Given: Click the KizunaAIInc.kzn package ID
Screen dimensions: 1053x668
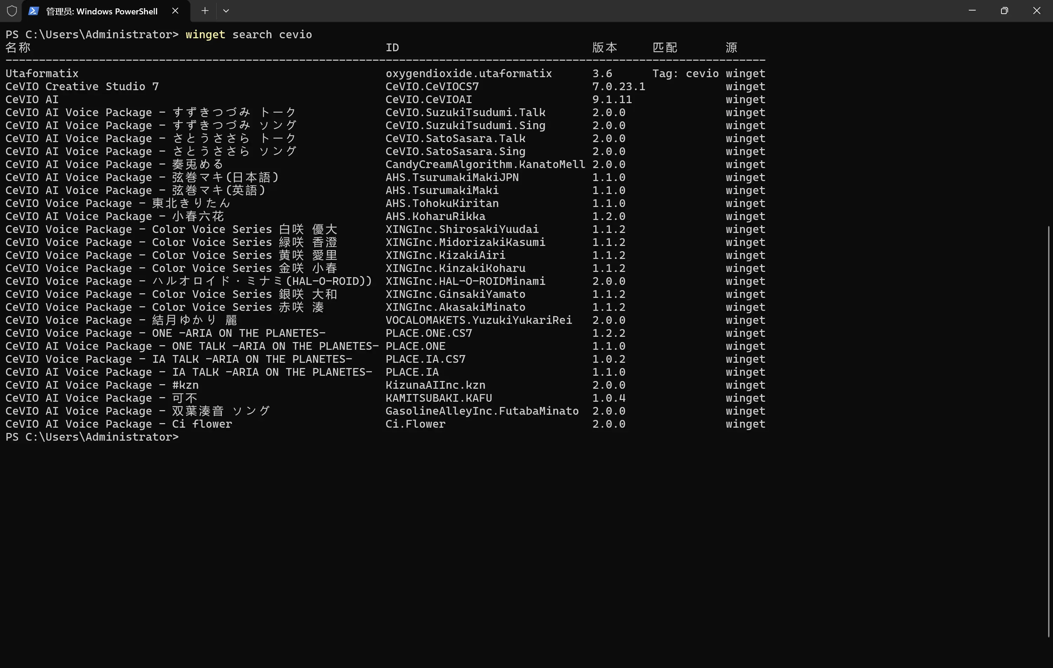Looking at the screenshot, I should pos(435,385).
